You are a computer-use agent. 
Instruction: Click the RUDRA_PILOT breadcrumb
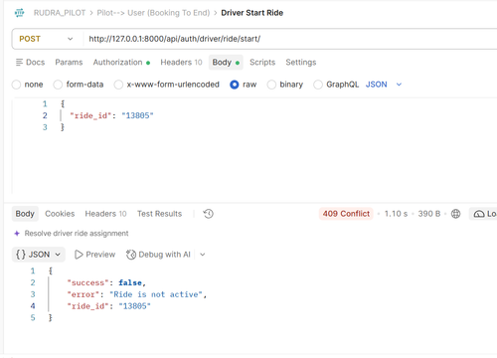[x=60, y=13]
